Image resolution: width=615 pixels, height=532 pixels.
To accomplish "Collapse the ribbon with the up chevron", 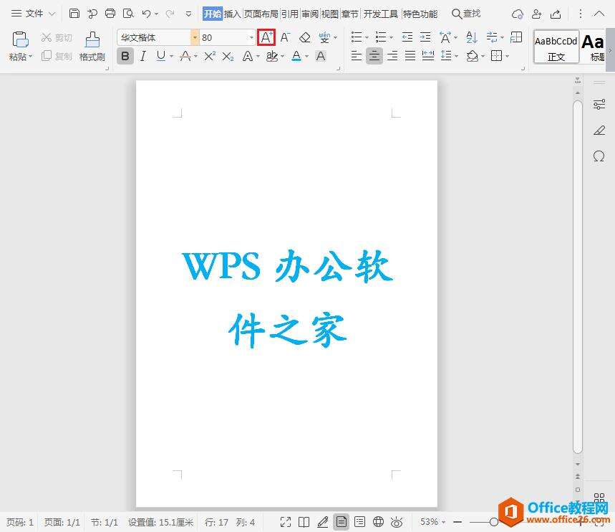I will click(599, 14).
